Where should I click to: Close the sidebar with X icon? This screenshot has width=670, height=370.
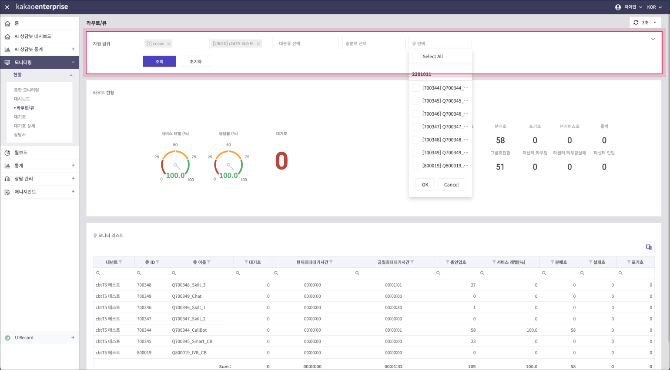[x=7, y=7]
